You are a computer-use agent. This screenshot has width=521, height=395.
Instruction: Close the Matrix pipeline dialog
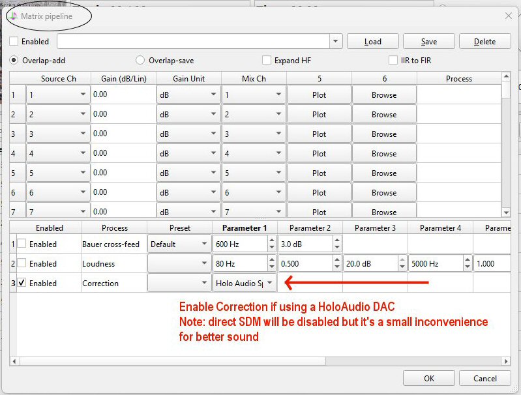tap(508, 16)
